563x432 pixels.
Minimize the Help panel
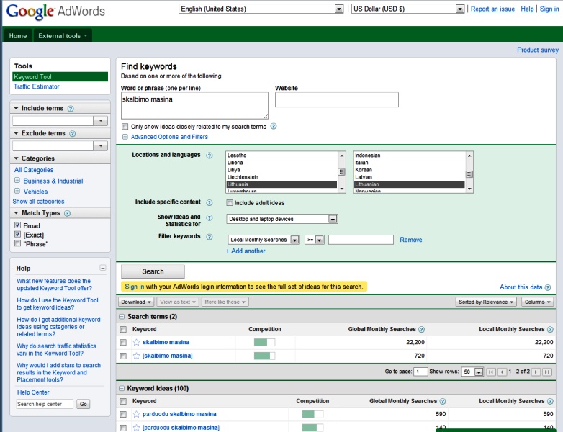tap(103, 268)
